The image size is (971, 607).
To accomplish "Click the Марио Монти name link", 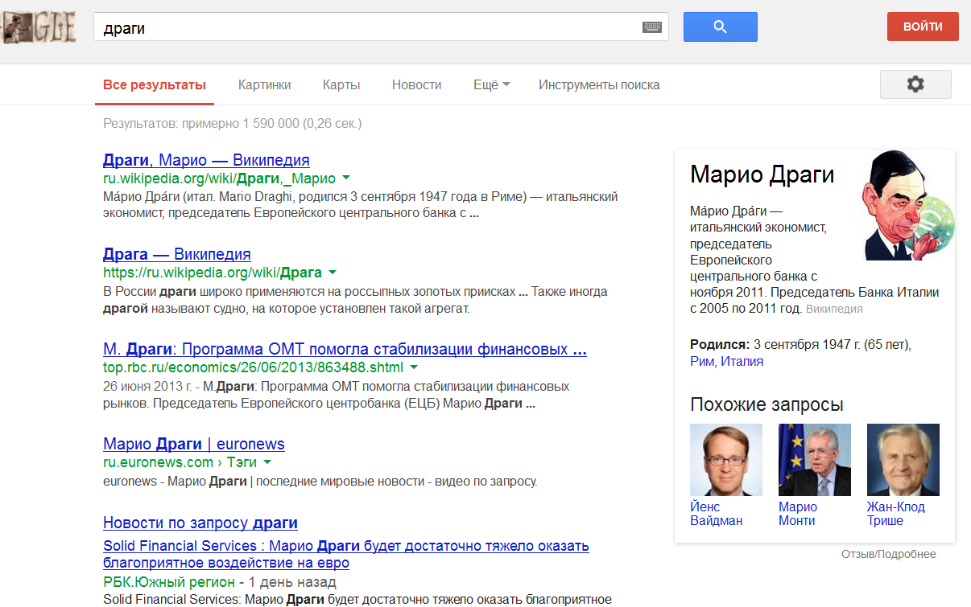I will pos(798,514).
